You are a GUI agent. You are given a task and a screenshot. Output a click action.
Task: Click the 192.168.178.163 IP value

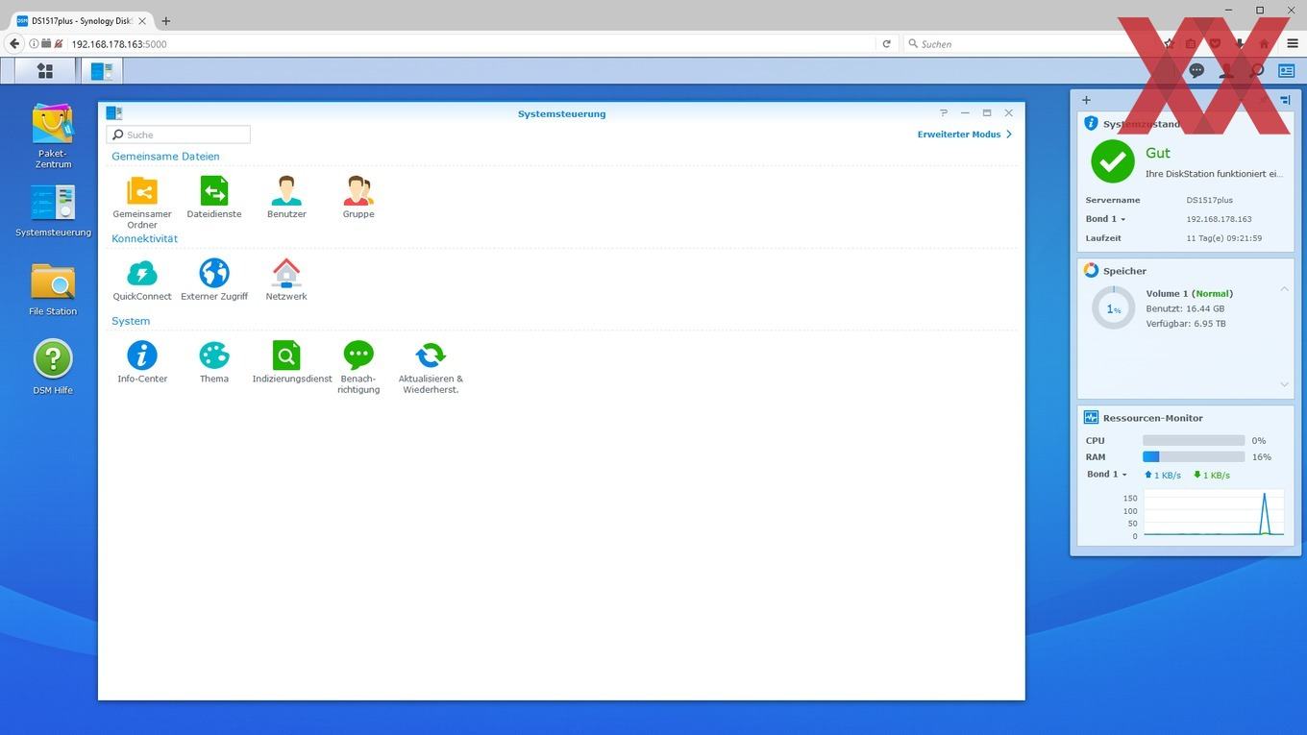point(1219,219)
